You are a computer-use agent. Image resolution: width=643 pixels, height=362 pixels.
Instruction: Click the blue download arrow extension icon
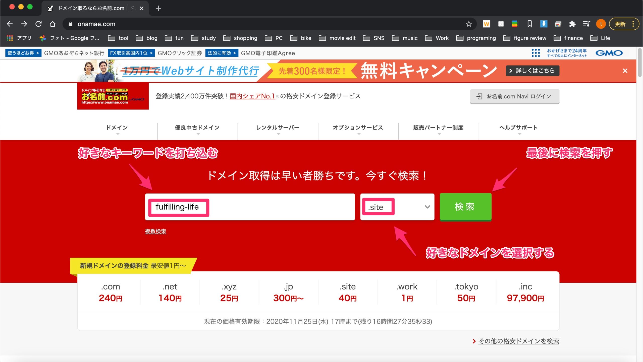[x=544, y=24]
